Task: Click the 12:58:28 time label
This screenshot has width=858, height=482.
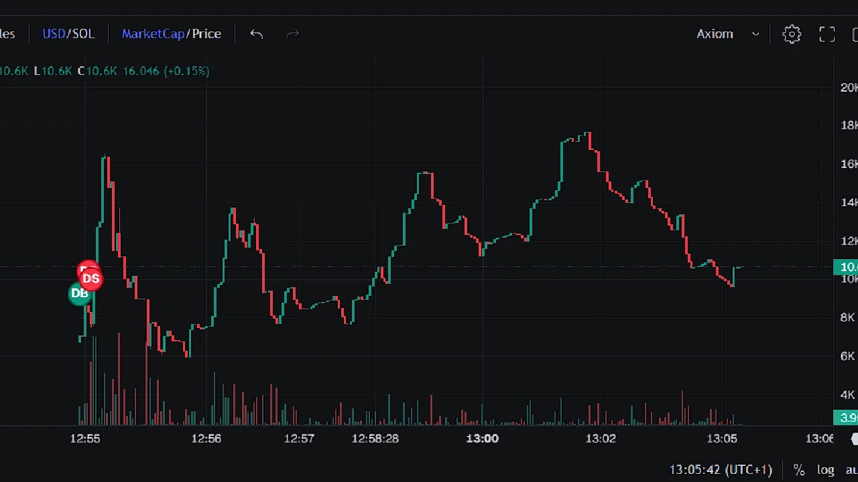Action: 375,438
